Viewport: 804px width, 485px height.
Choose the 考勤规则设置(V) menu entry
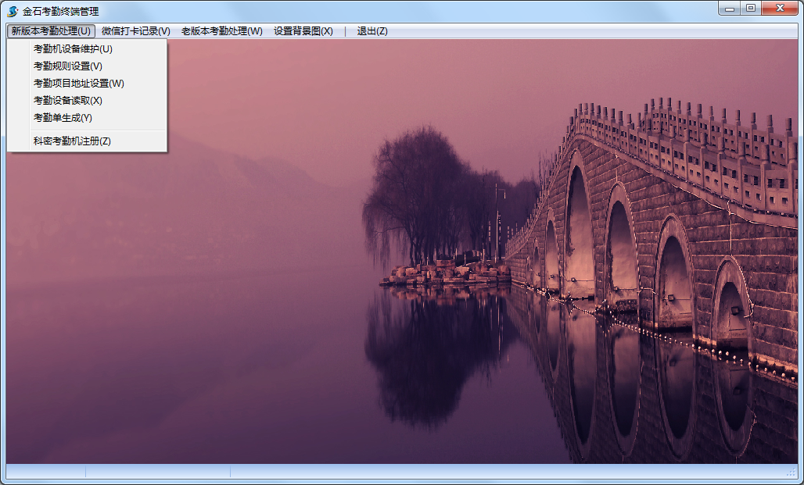tap(87, 66)
